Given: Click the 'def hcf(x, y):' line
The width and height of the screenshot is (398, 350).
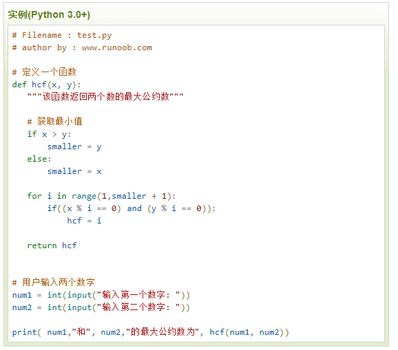Looking at the screenshot, I should tap(46, 85).
